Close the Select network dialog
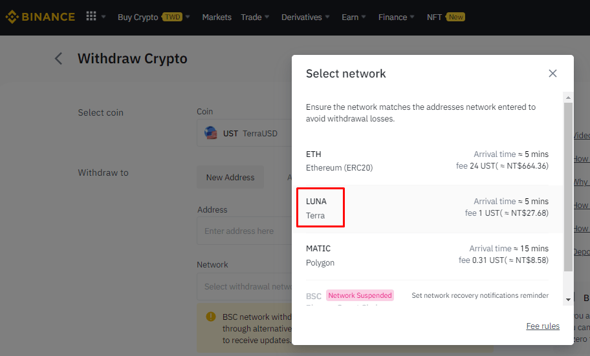Image resolution: width=590 pixels, height=356 pixels. (552, 73)
